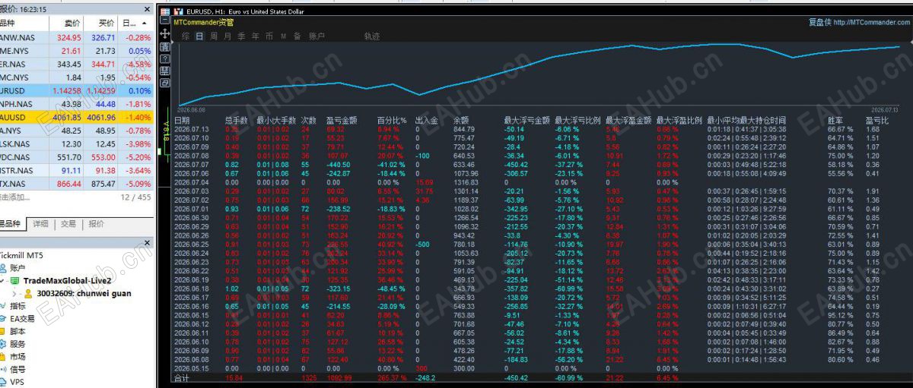The image size is (913, 388).
Task: Select the WDC.NAS row
Action: coord(78,157)
